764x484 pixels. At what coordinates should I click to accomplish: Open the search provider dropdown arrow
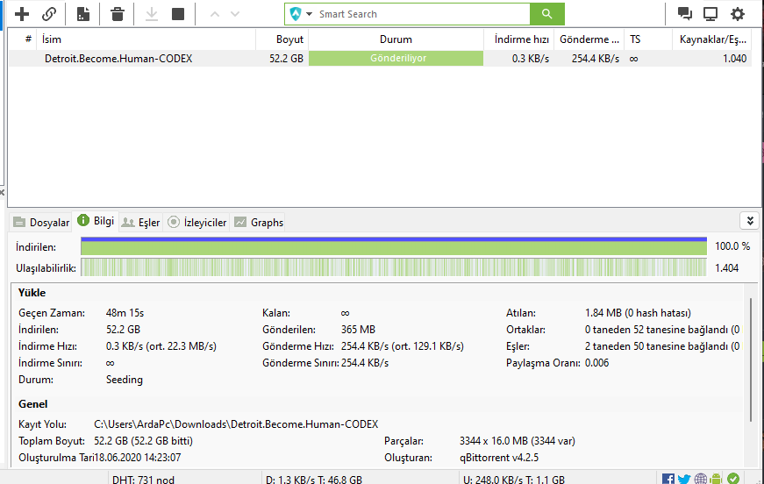click(x=309, y=14)
